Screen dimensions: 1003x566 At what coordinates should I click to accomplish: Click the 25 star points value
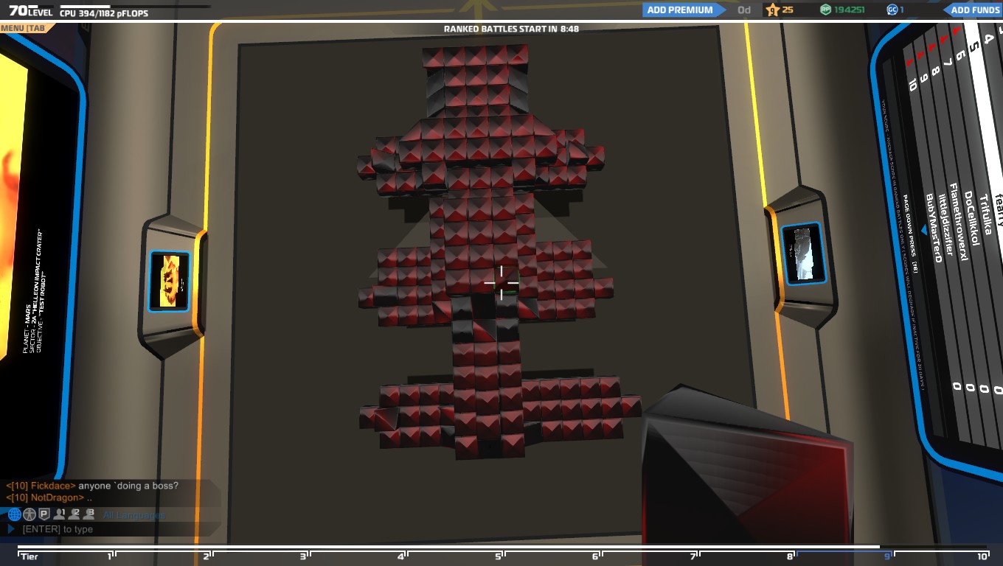tap(788, 10)
